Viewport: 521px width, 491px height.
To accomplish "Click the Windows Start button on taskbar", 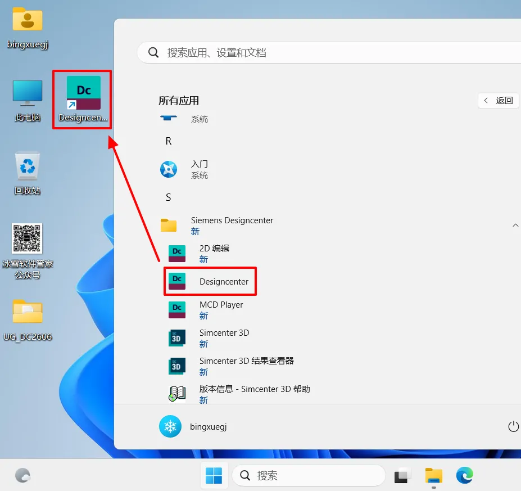I will click(214, 475).
